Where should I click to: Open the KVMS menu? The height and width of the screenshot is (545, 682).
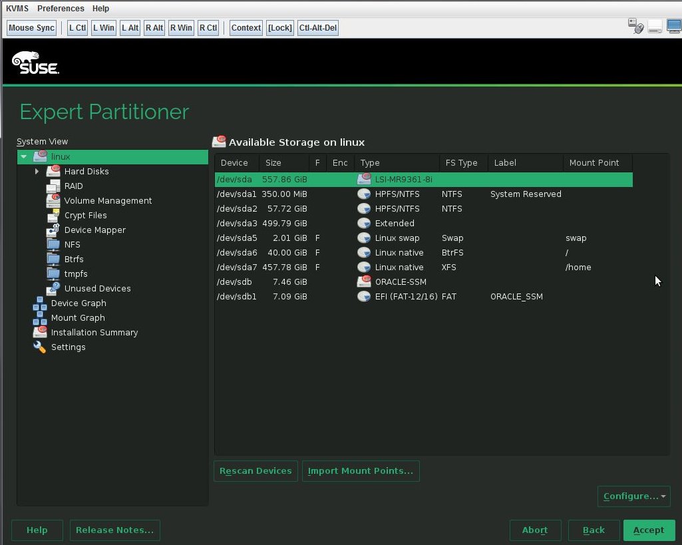(x=17, y=8)
